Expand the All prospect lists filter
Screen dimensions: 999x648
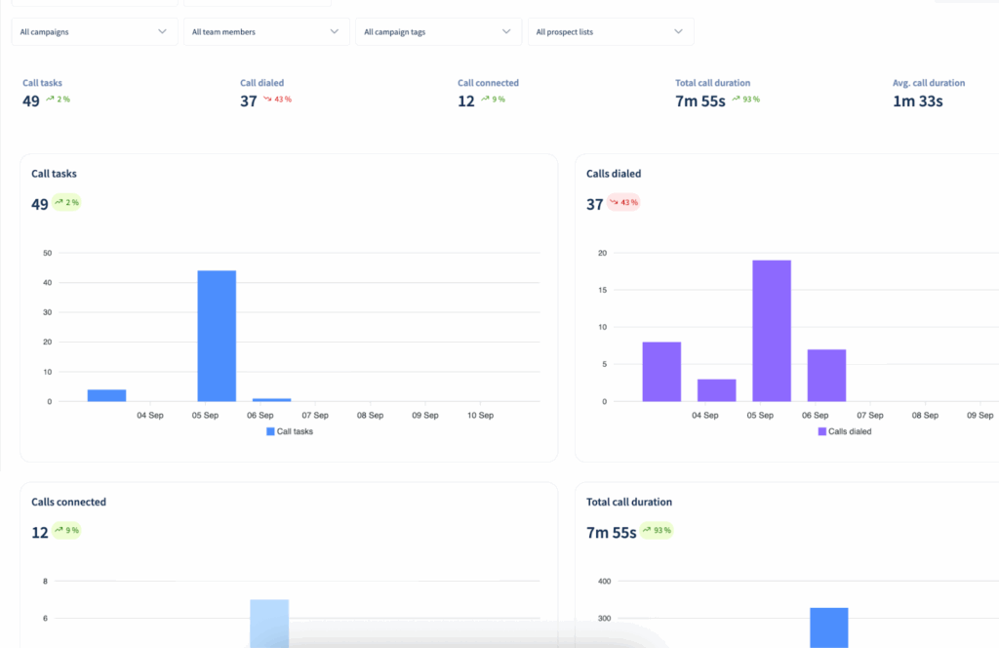click(x=611, y=32)
